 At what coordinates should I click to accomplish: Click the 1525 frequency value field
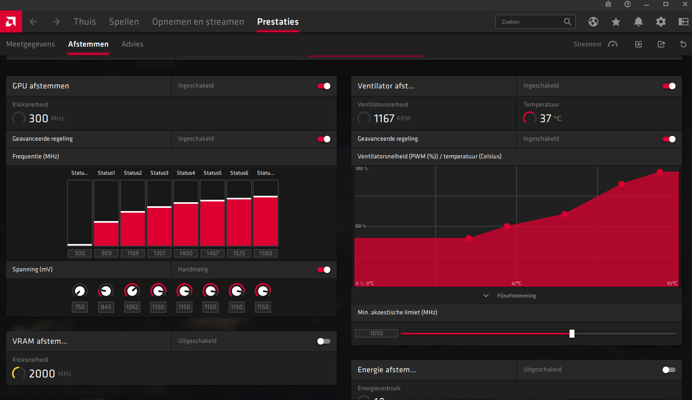(x=239, y=253)
